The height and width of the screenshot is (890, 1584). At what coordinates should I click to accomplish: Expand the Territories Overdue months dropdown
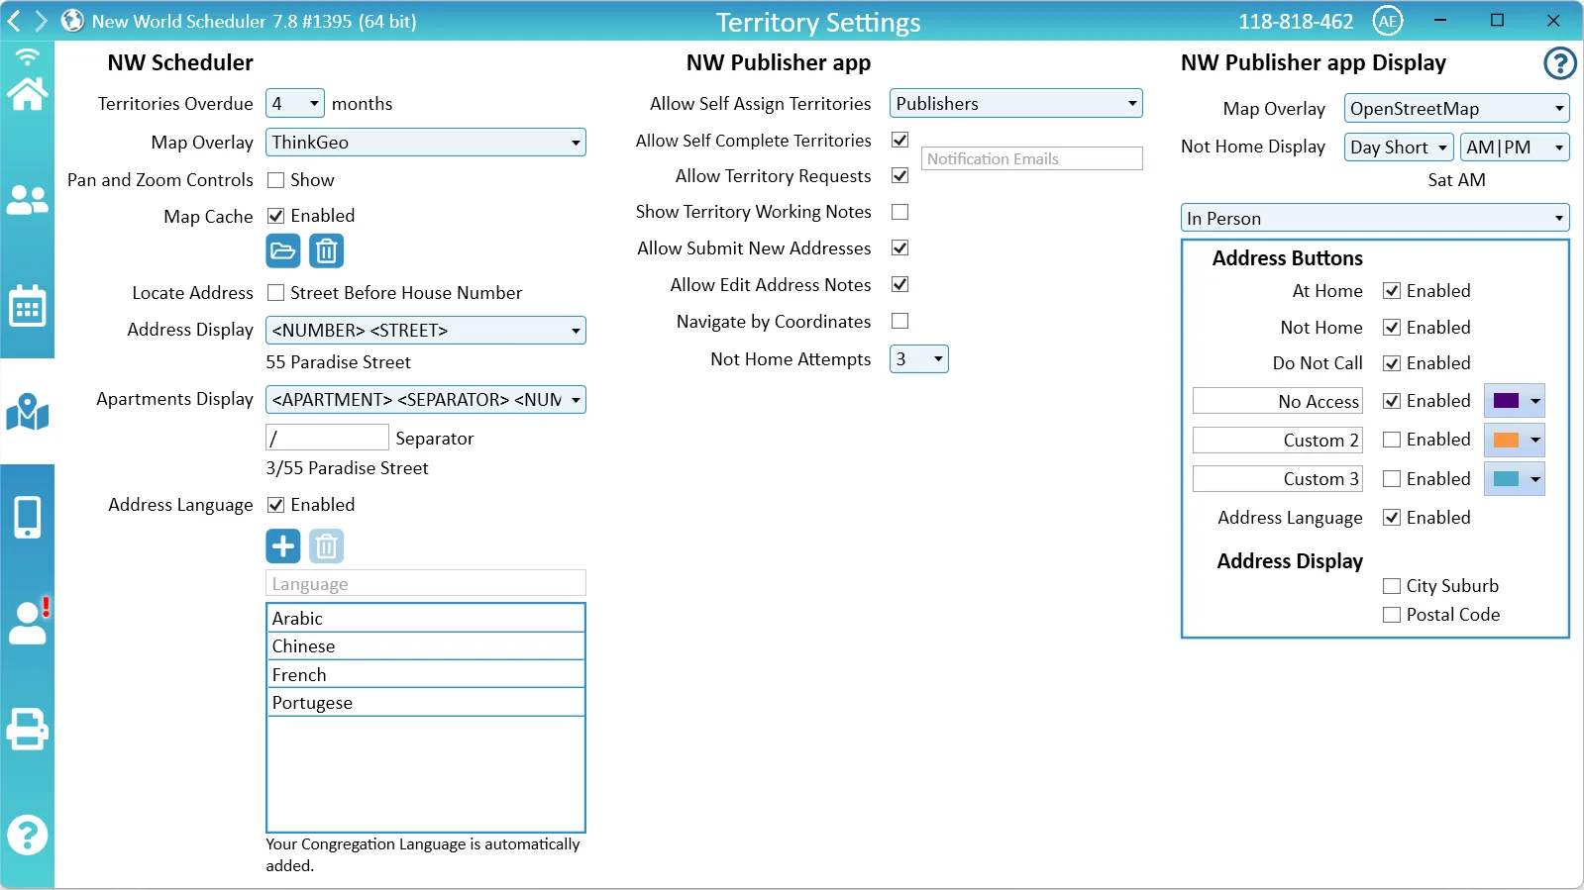pos(294,104)
